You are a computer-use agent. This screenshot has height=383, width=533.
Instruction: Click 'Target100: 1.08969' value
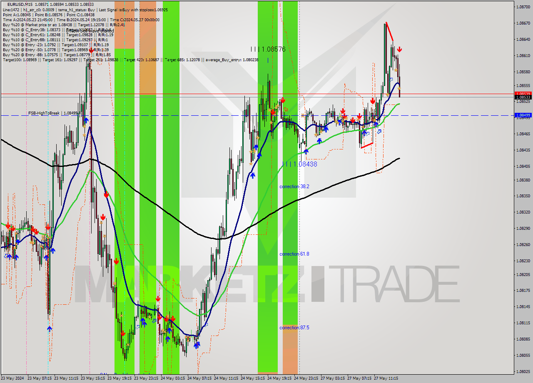pos(20,60)
